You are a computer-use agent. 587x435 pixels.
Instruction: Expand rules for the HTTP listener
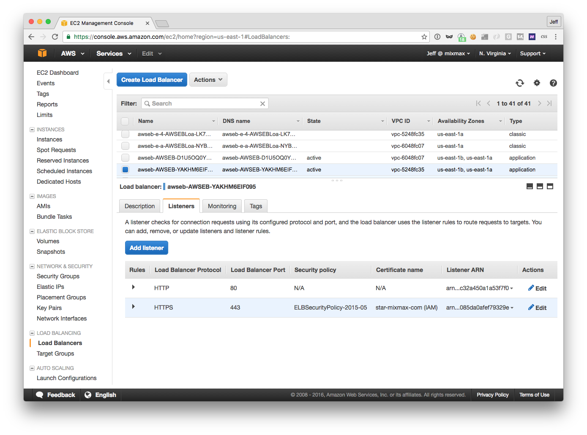133,287
